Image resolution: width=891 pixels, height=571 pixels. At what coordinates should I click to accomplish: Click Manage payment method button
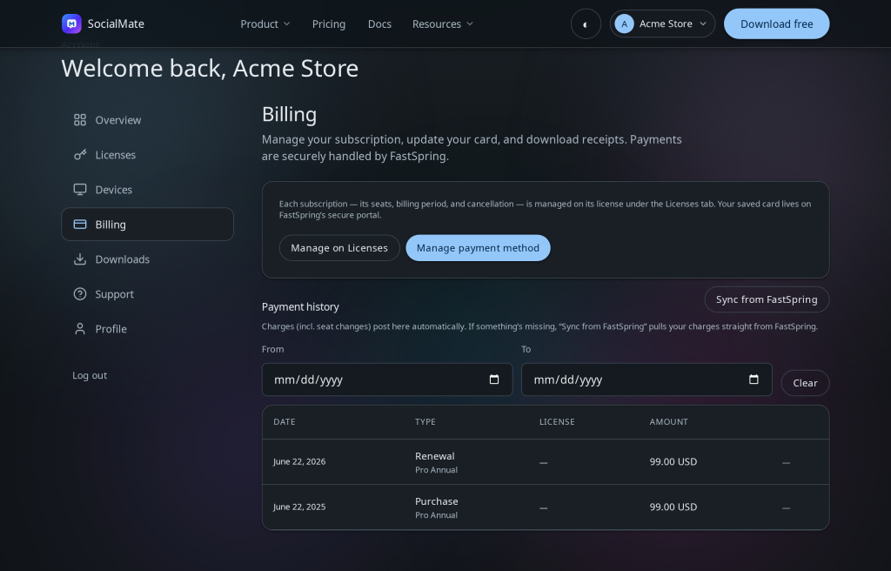point(478,248)
